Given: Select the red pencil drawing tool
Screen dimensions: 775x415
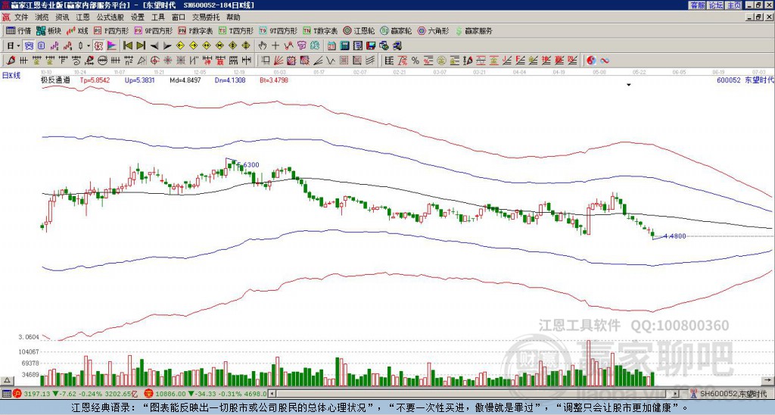Looking at the screenshot, I should tap(10, 61).
